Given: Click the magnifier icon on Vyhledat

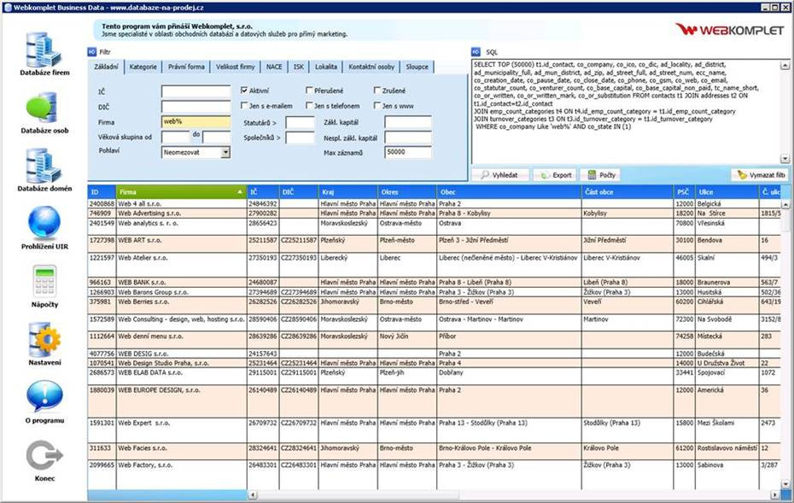Looking at the screenshot, I should (485, 175).
